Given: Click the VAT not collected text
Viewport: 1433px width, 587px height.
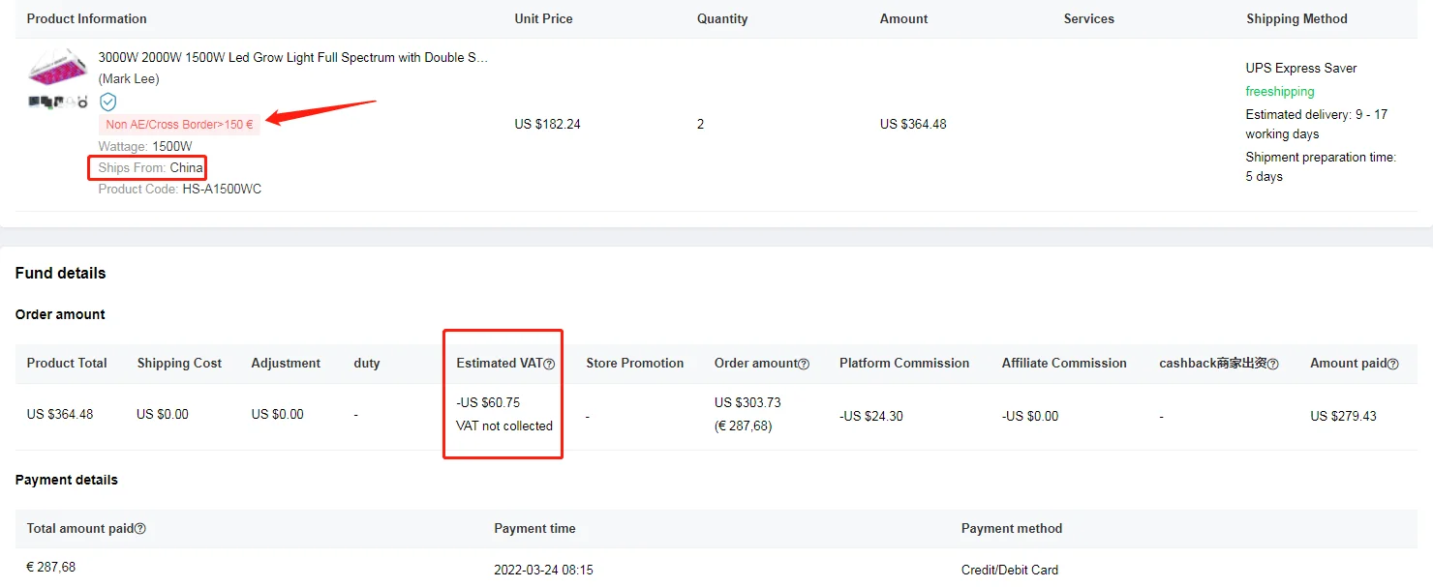Looking at the screenshot, I should tap(504, 426).
